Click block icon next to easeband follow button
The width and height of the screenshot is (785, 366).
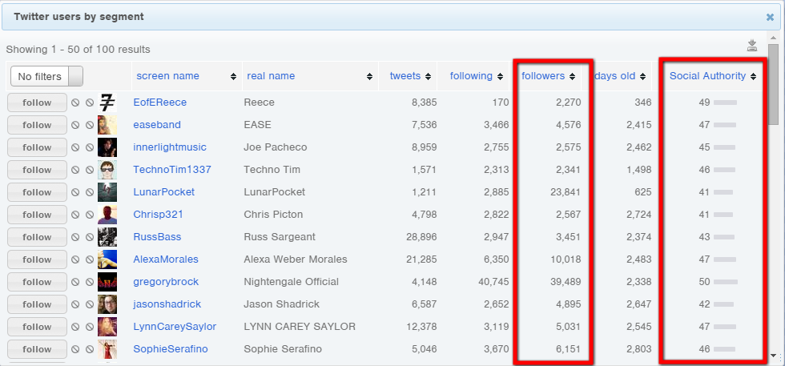75,125
